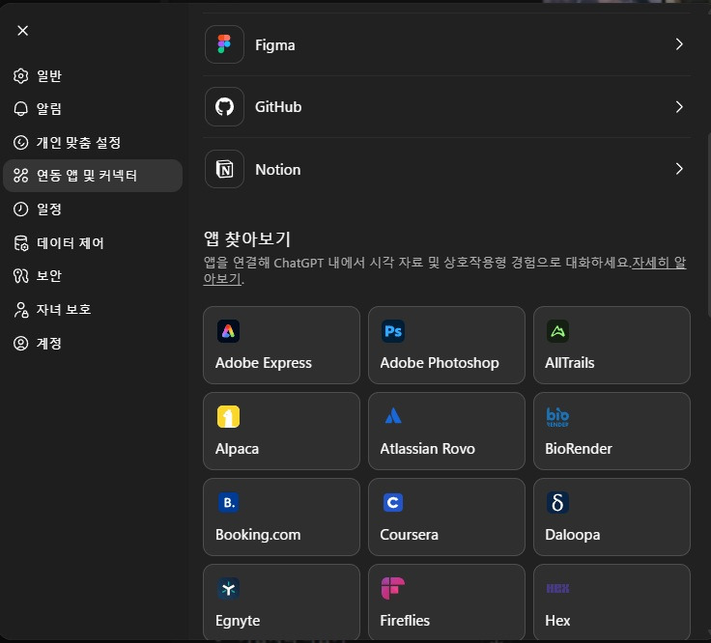Choose the BioRender app card
The width and height of the screenshot is (711, 643).
click(x=611, y=431)
